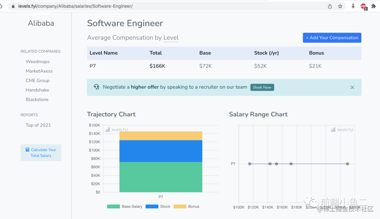Open the downloads arrow icon
The height and width of the screenshot is (219, 380).
(x=353, y=6)
